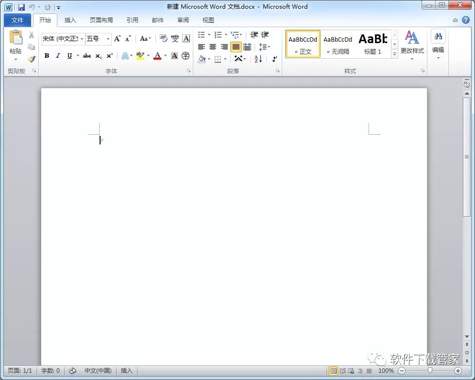The image size is (475, 380).
Task: Switch to the 邮件 (Mailings) tab
Action: point(157,20)
